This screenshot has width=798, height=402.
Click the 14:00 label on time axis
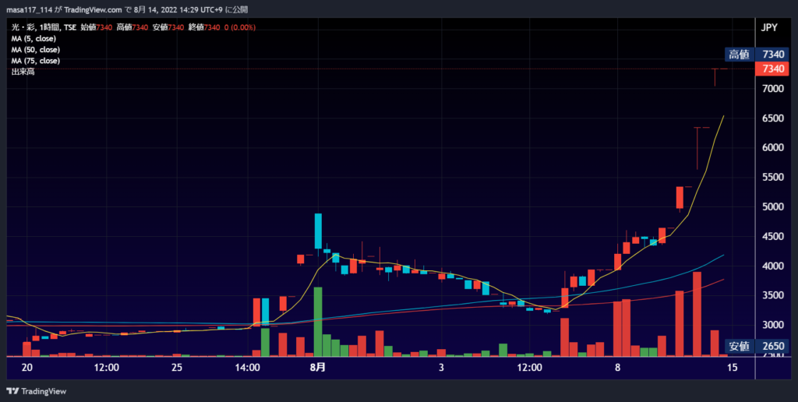click(247, 368)
